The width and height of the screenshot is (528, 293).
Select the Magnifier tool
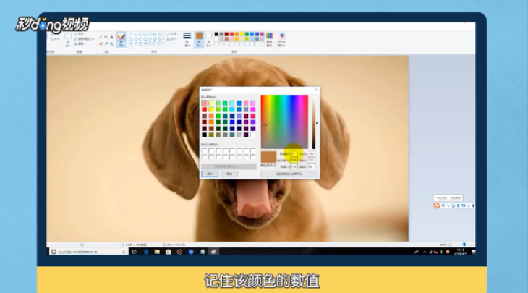111,43
